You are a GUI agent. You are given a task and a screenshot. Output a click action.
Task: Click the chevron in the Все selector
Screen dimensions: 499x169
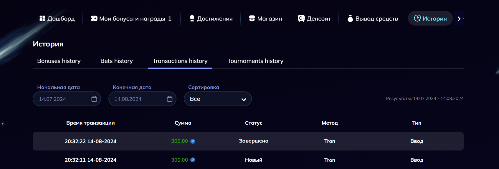click(244, 99)
